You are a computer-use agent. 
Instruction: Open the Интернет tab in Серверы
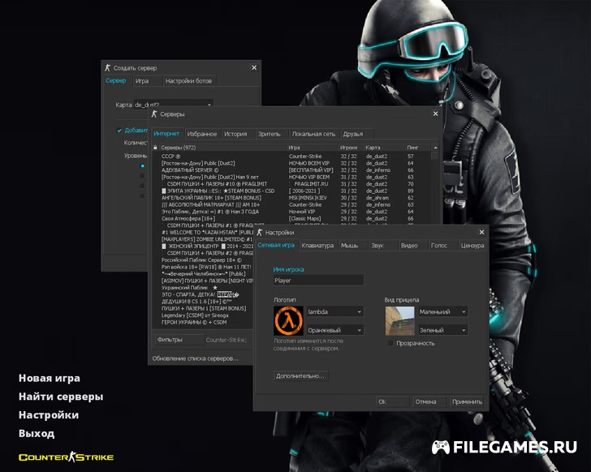pos(166,134)
